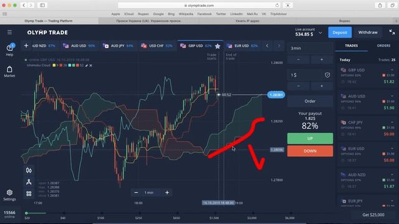Click the red DOWN trade button
This screenshot has width=399, height=224.
[310, 151]
